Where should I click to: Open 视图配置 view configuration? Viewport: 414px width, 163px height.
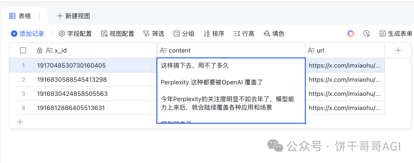(x=118, y=33)
